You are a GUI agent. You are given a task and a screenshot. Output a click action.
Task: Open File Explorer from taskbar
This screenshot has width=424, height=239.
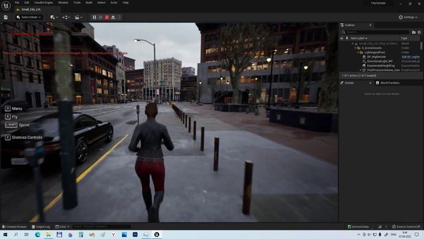click(x=48, y=234)
